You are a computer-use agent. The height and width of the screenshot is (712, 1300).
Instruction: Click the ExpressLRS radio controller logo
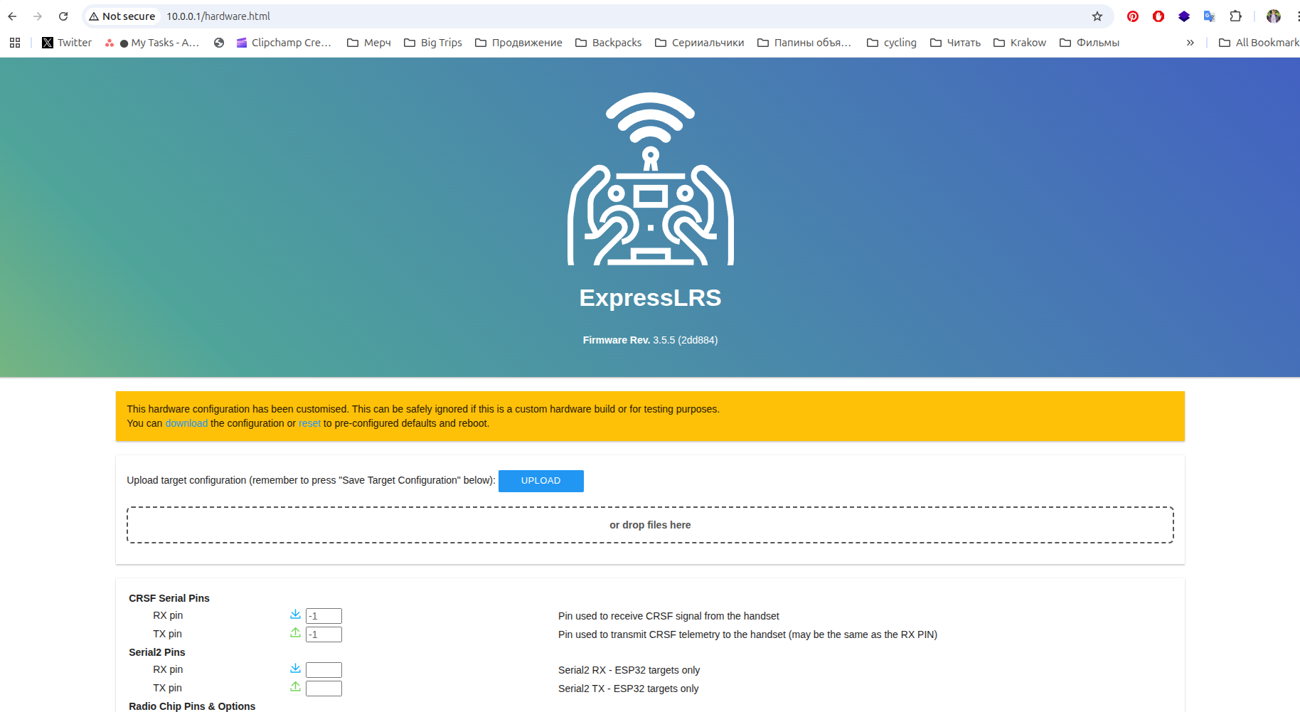click(651, 179)
